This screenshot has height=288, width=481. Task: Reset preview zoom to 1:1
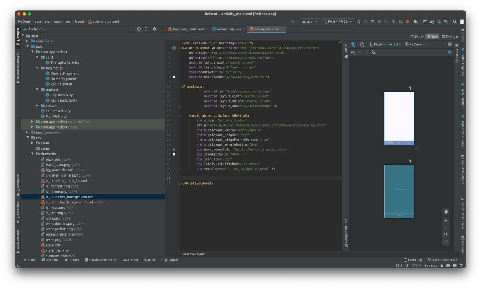tap(446, 235)
